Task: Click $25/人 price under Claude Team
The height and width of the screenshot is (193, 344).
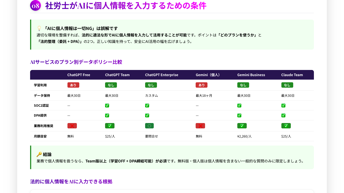Action: coord(286,136)
